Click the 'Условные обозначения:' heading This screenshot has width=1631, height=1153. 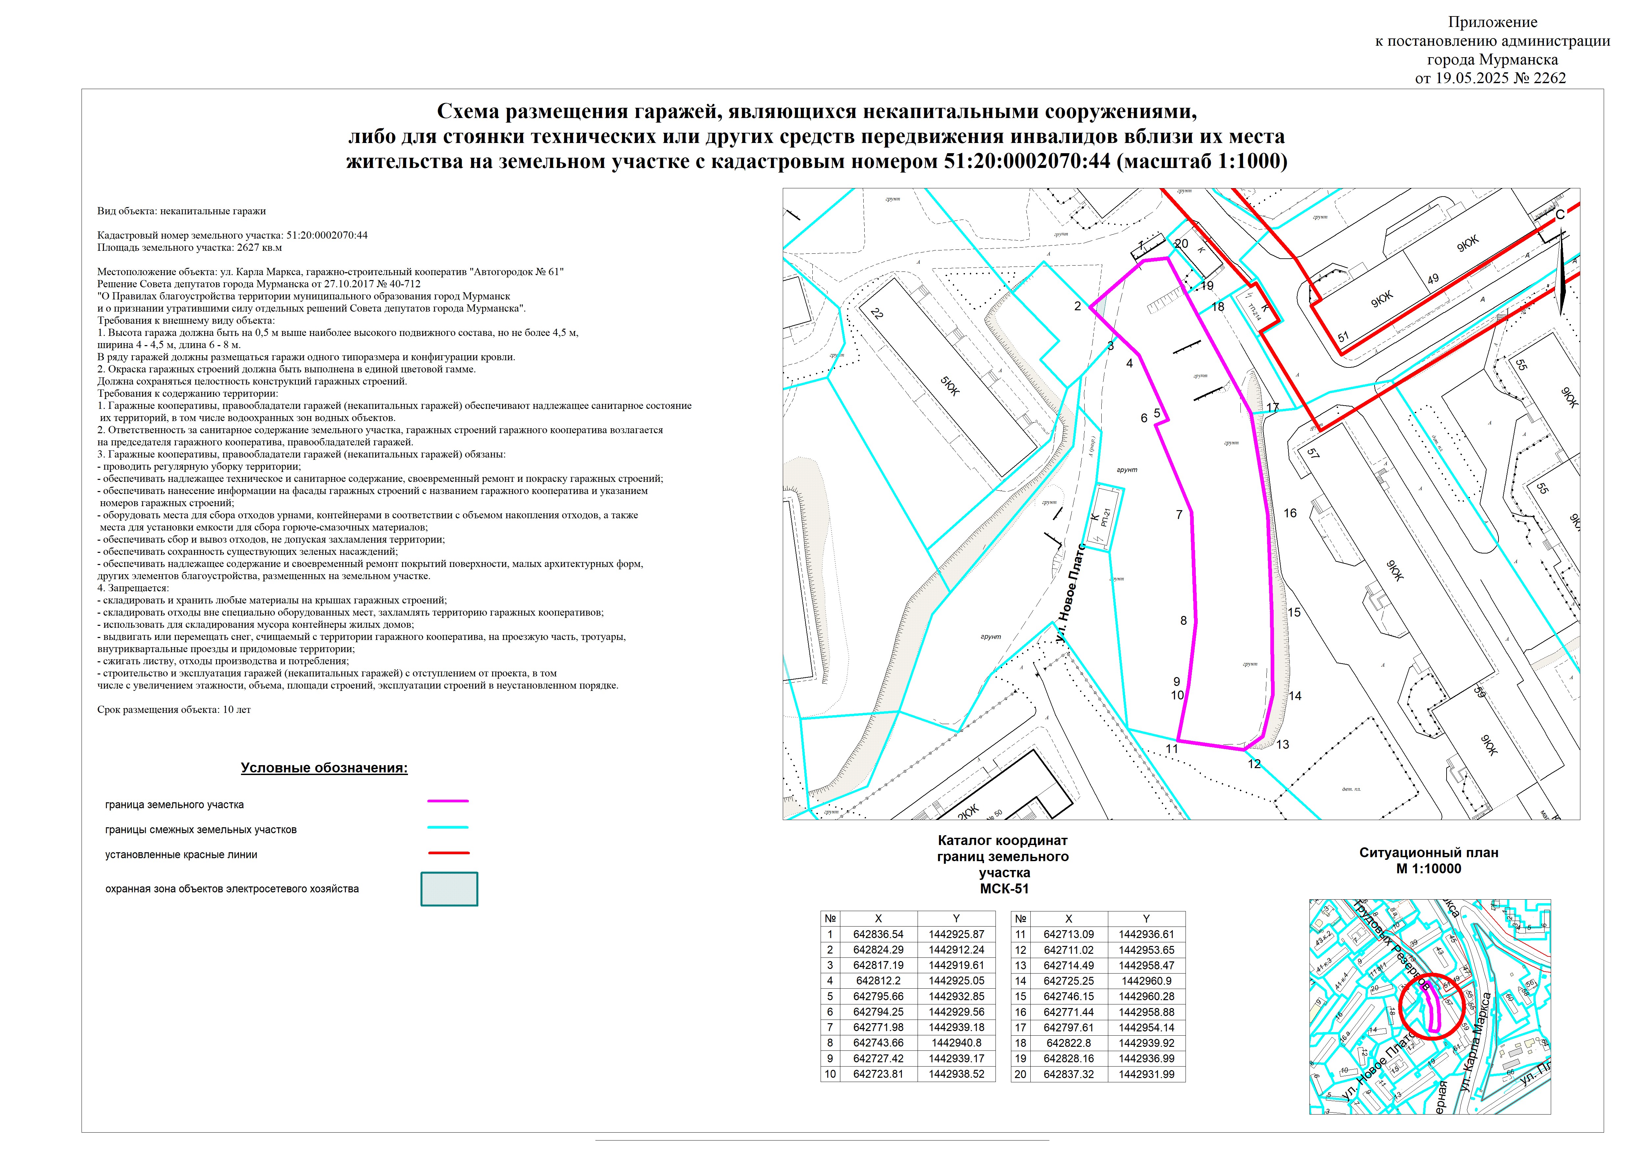point(324,768)
